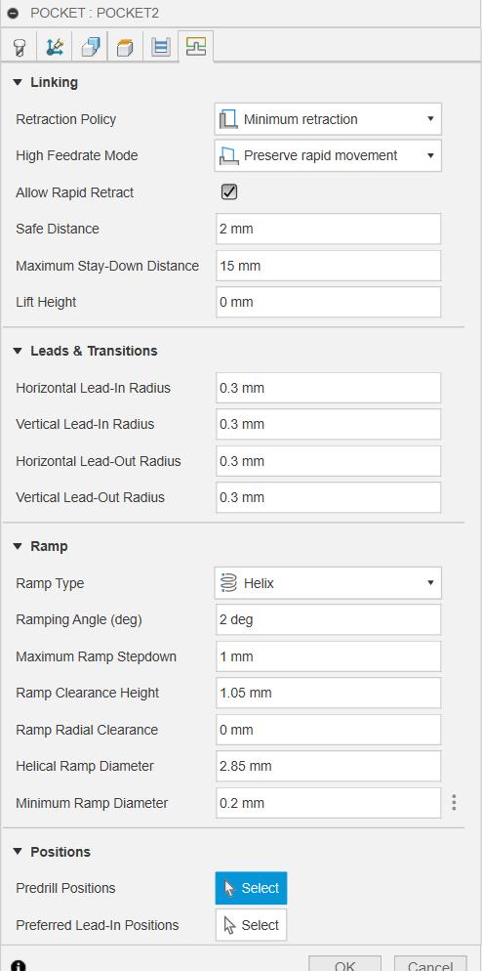Open the Geometry tab icon
This screenshot has width=482, height=971.
point(90,47)
